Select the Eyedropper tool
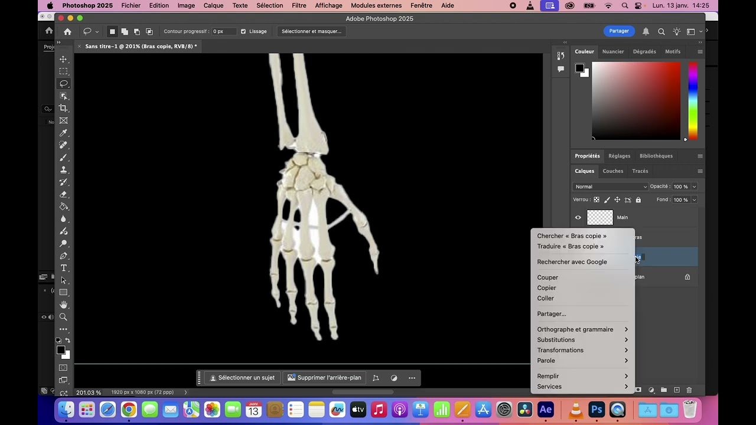This screenshot has width=756, height=425. [x=63, y=133]
